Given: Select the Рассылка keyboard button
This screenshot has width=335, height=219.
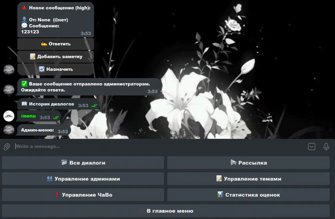Looking at the screenshot, I should [x=248, y=163].
